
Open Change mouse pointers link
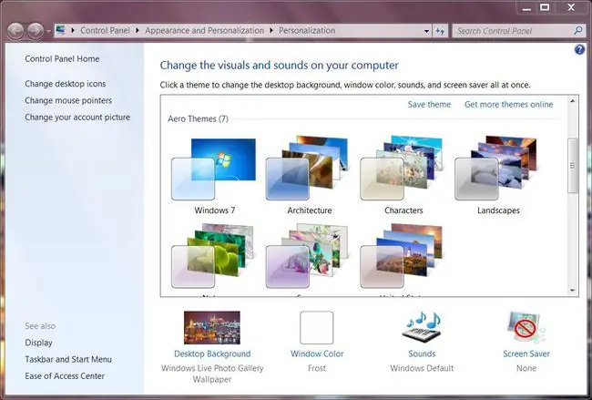(68, 100)
